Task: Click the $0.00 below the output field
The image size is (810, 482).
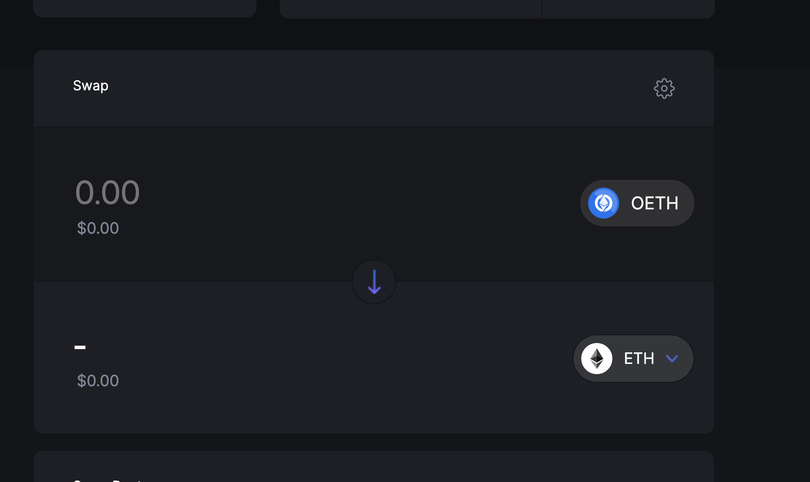Action: coord(97,380)
